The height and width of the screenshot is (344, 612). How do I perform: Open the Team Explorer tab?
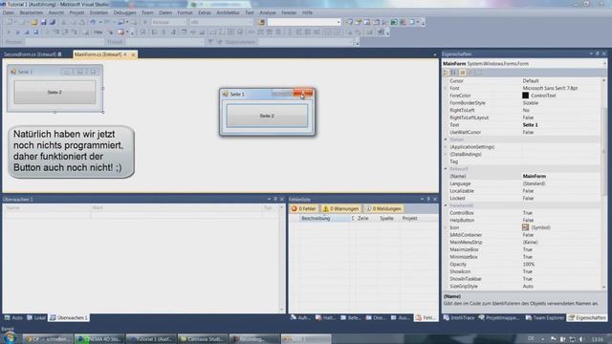point(545,318)
